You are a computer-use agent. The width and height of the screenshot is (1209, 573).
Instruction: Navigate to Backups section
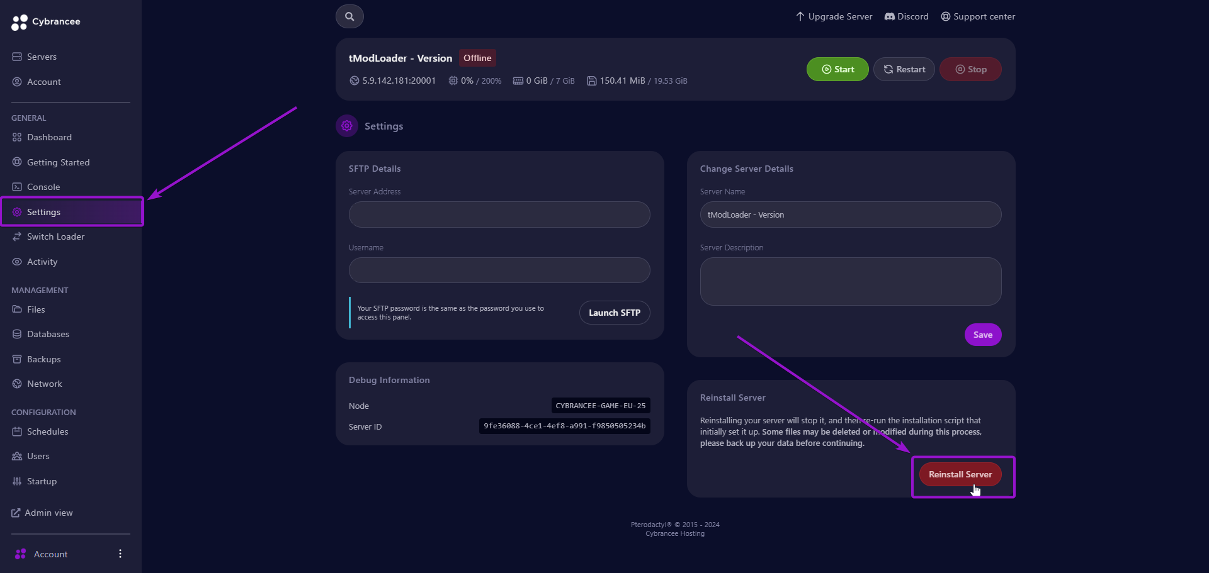tap(43, 359)
